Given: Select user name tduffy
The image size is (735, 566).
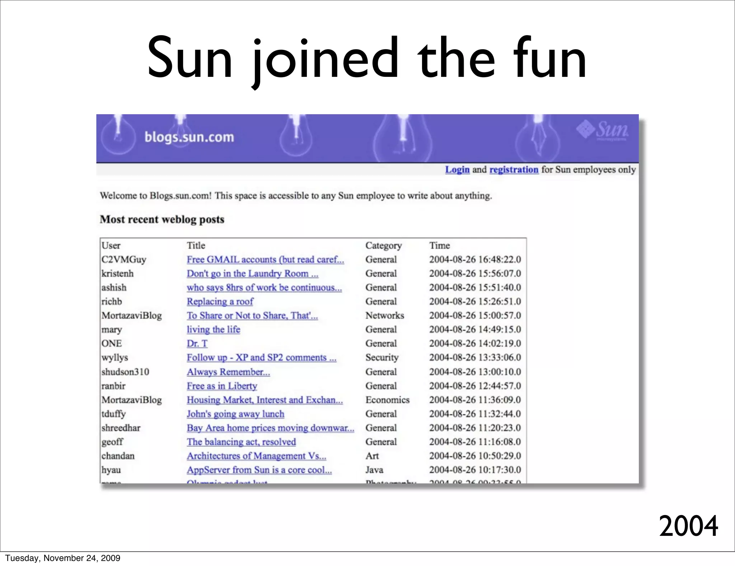Looking at the screenshot, I should (x=113, y=414).
